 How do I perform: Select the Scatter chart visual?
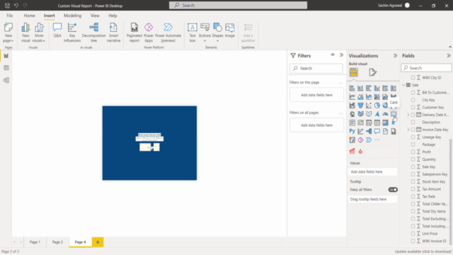(x=369, y=106)
